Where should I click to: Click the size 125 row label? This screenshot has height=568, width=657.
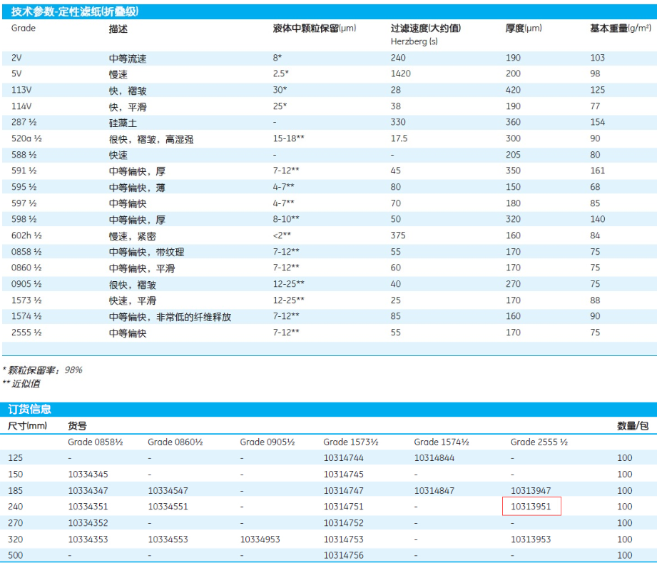[x=16, y=457]
